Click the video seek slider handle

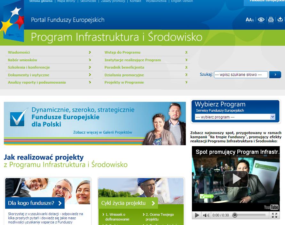235,215
